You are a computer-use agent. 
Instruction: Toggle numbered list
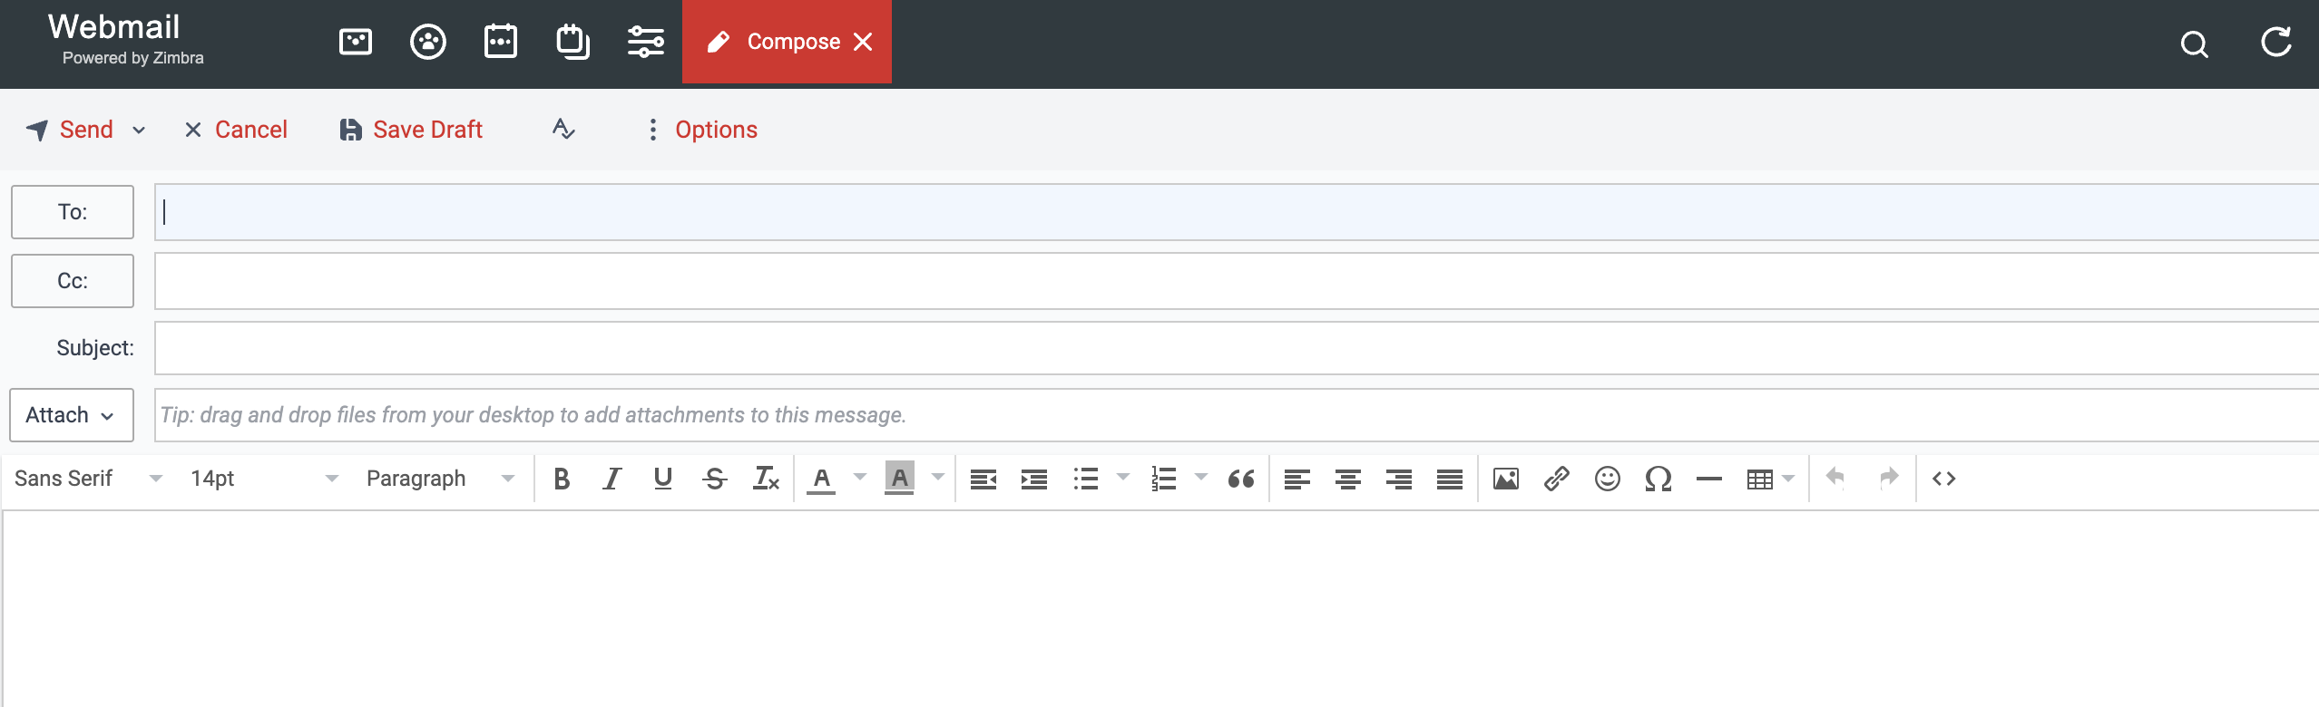point(1164,479)
